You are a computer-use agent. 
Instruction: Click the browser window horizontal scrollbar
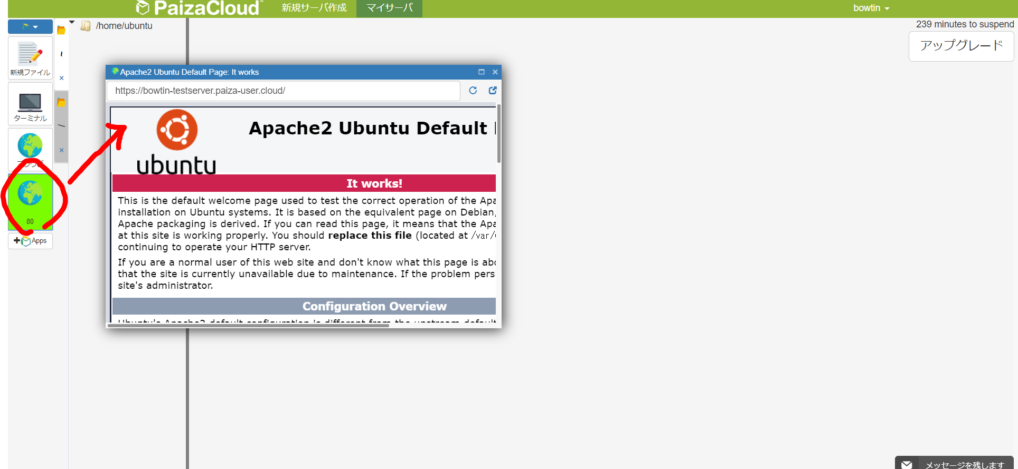(248, 326)
